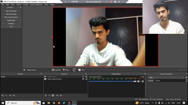Move the source down in Sources panel
Screen dimensions: 188x105
tap(61, 95)
